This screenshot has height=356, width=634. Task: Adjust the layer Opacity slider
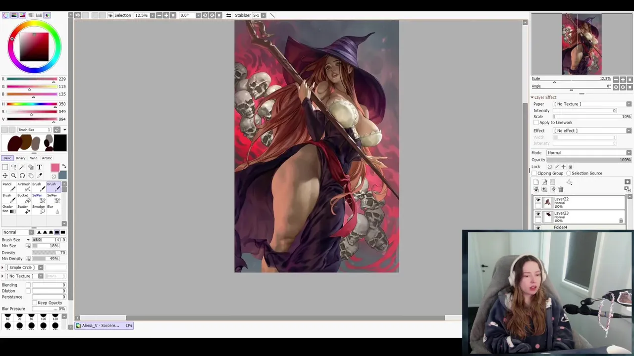[589, 160]
